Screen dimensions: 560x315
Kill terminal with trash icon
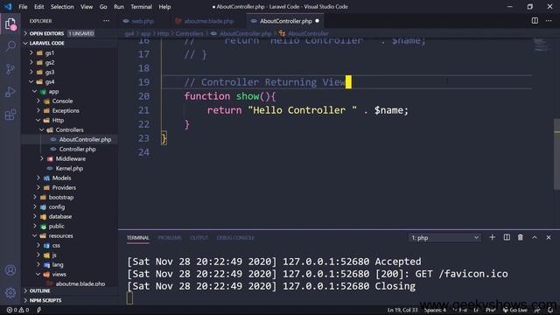pos(521,237)
